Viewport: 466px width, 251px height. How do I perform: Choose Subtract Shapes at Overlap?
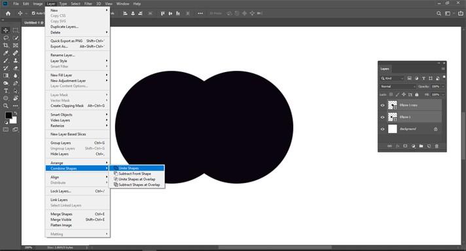pos(137,185)
